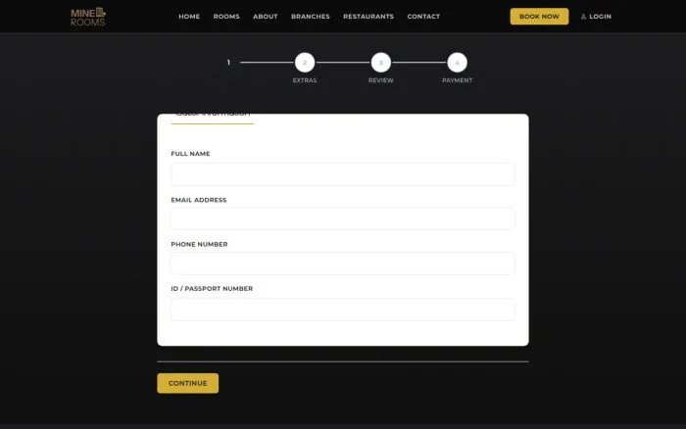
Task: Click step 1 indicator
Action: (x=228, y=63)
